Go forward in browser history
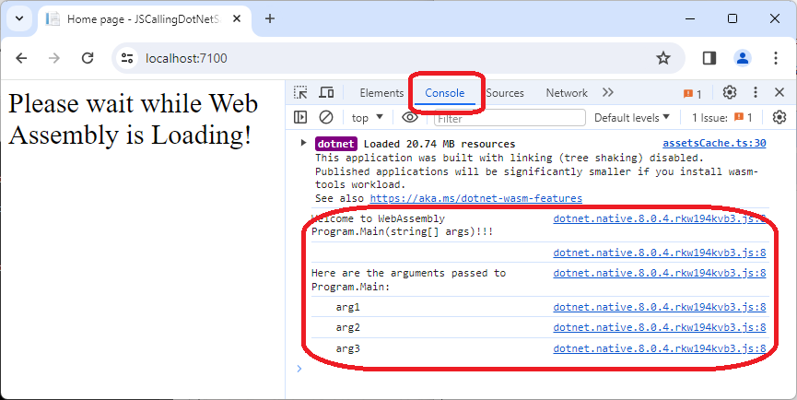The height and width of the screenshot is (400, 797). coord(53,58)
